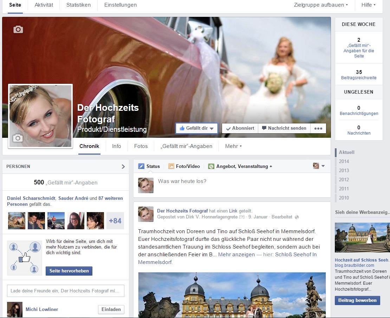Click the globe privacy icon on post
Viewport: 390px width, 318px height.
coord(297,217)
